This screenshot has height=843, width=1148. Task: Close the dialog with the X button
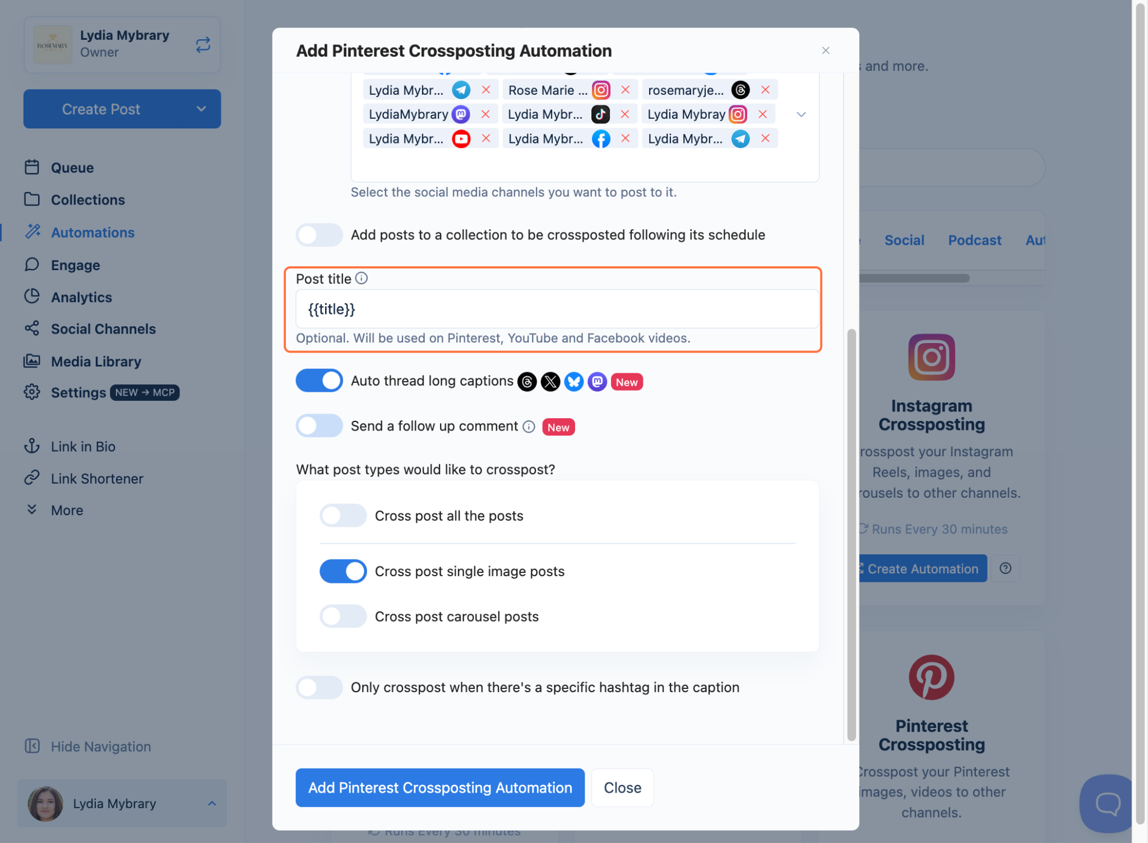coord(826,50)
